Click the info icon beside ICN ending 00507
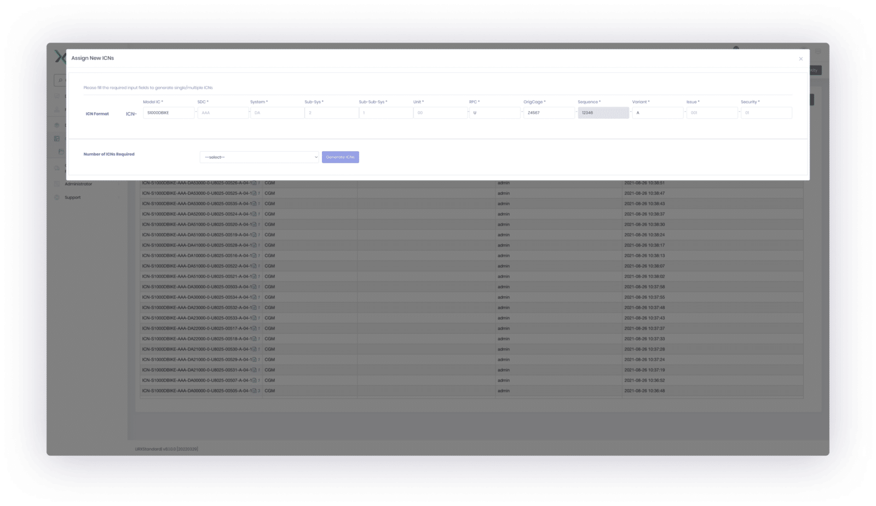Screen dimensions: 876x506 [259, 380]
